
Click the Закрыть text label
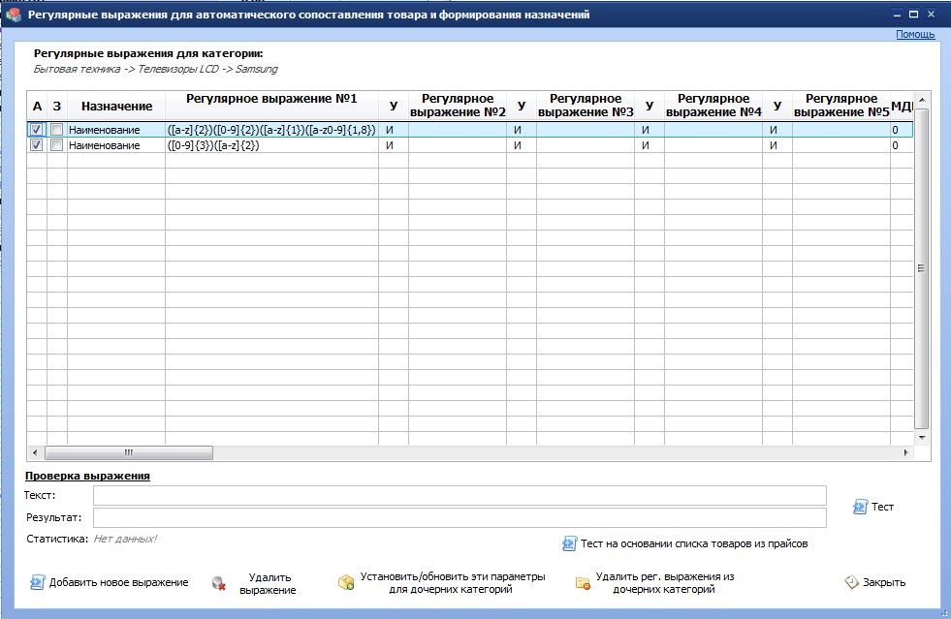click(x=884, y=582)
